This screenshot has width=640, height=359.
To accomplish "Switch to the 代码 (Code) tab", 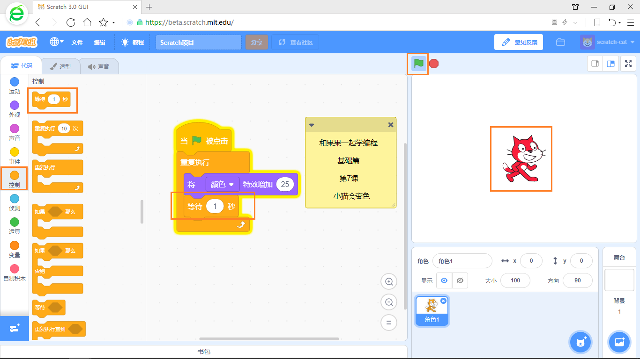I will click(x=22, y=66).
